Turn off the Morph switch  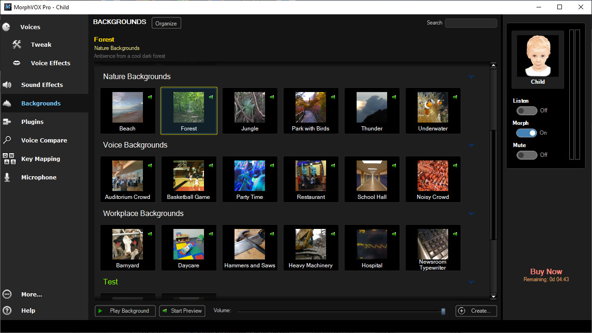527,133
